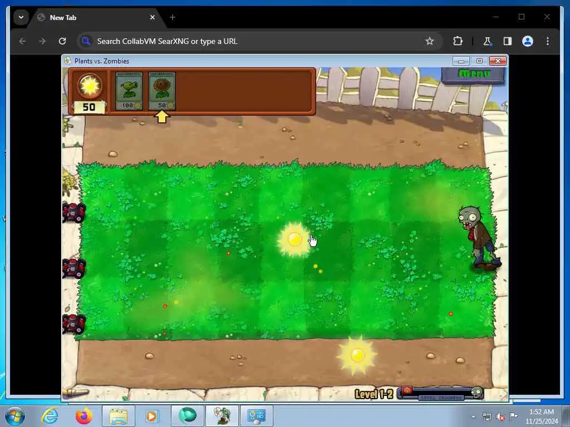Click the Level 1-2 label
The width and height of the screenshot is (570, 427).
click(374, 394)
